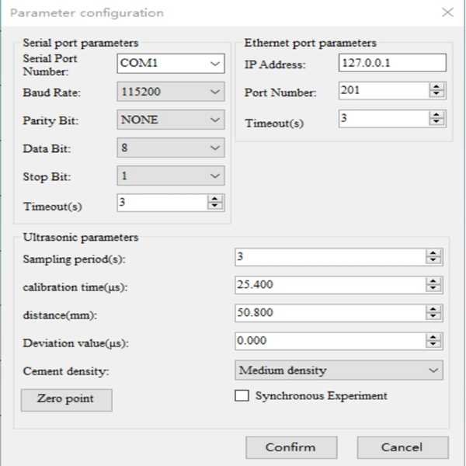Increase the calibration time value
Viewport: 466px width, 466px height.
tap(433, 281)
